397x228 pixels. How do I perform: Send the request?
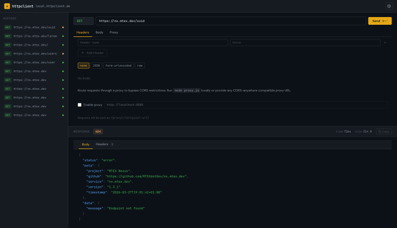[x=380, y=21]
